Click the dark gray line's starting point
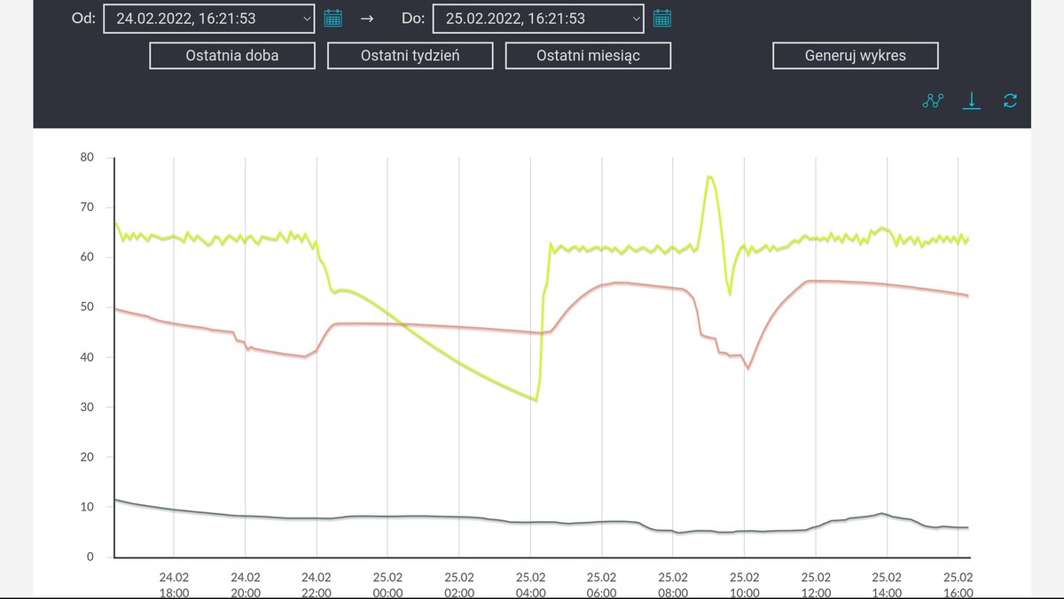The image size is (1064, 599). point(116,500)
